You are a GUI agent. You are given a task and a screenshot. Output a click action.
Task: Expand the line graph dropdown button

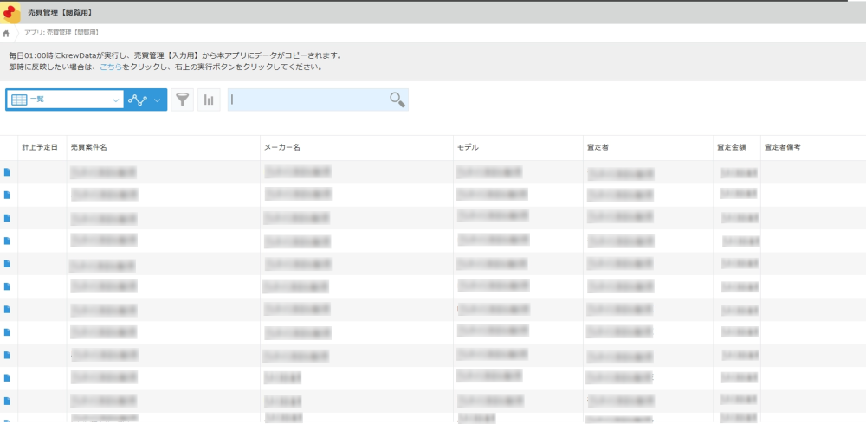pyautogui.click(x=145, y=100)
